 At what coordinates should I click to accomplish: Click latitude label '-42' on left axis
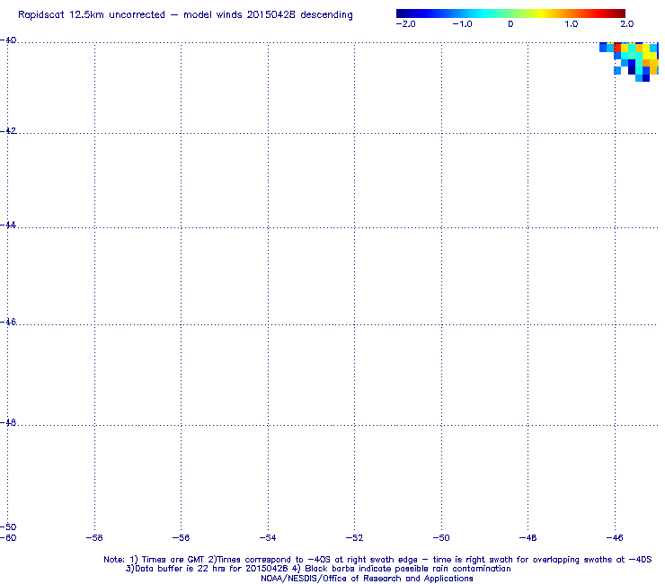tap(8, 130)
